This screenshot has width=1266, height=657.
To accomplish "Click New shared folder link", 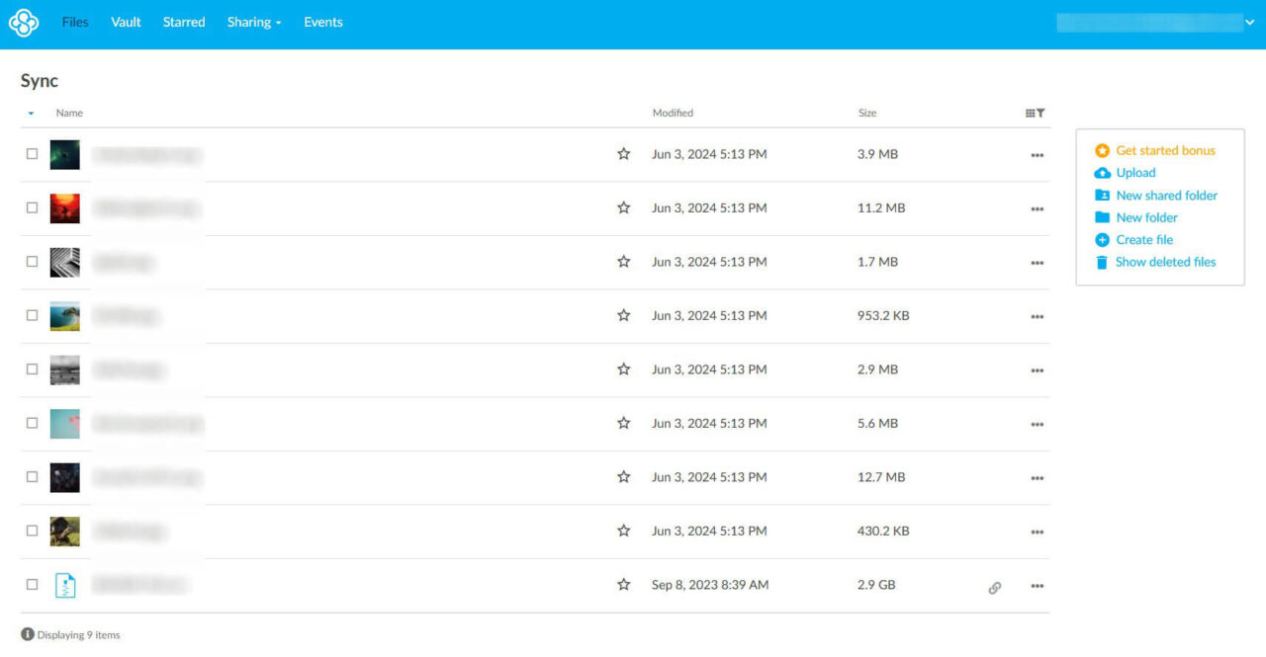I will [1166, 196].
